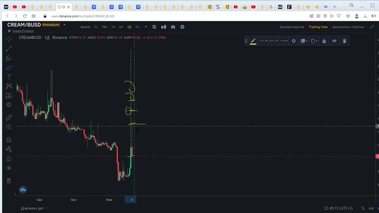Screen dimensions: 379x213
Task: Open the pattern drawing tools
Action: click(9, 86)
